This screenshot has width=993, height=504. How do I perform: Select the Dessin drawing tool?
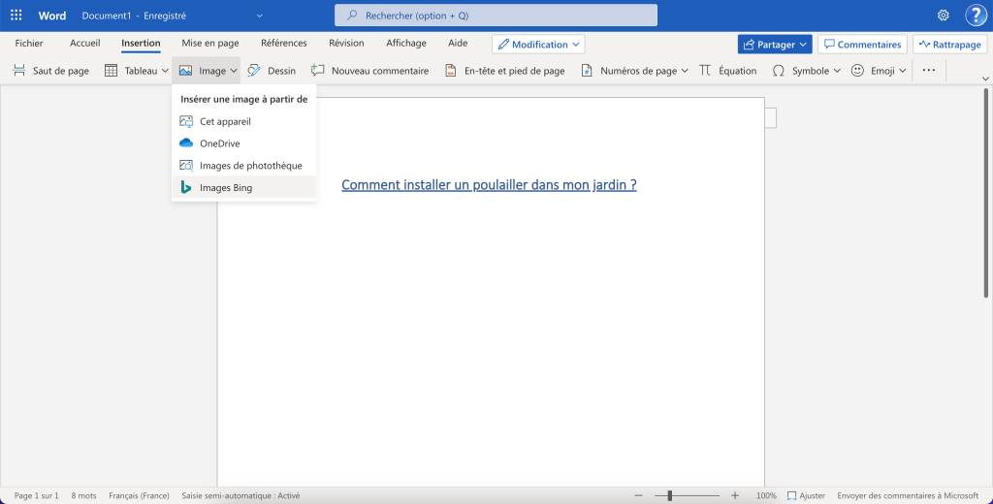pyautogui.click(x=272, y=71)
